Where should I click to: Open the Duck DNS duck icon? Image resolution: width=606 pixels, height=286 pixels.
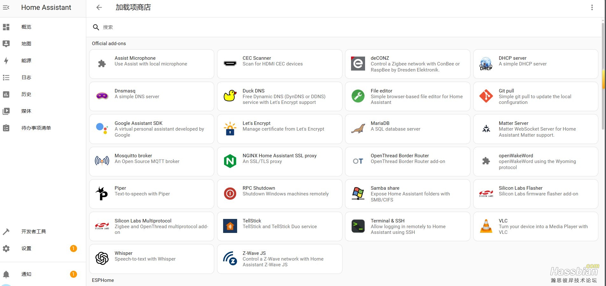pyautogui.click(x=230, y=96)
